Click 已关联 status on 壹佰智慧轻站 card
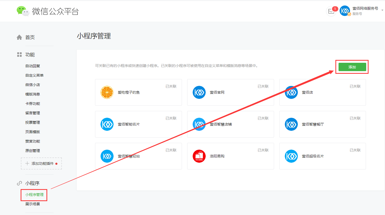385x215 pixels. pyautogui.click(x=171, y=150)
